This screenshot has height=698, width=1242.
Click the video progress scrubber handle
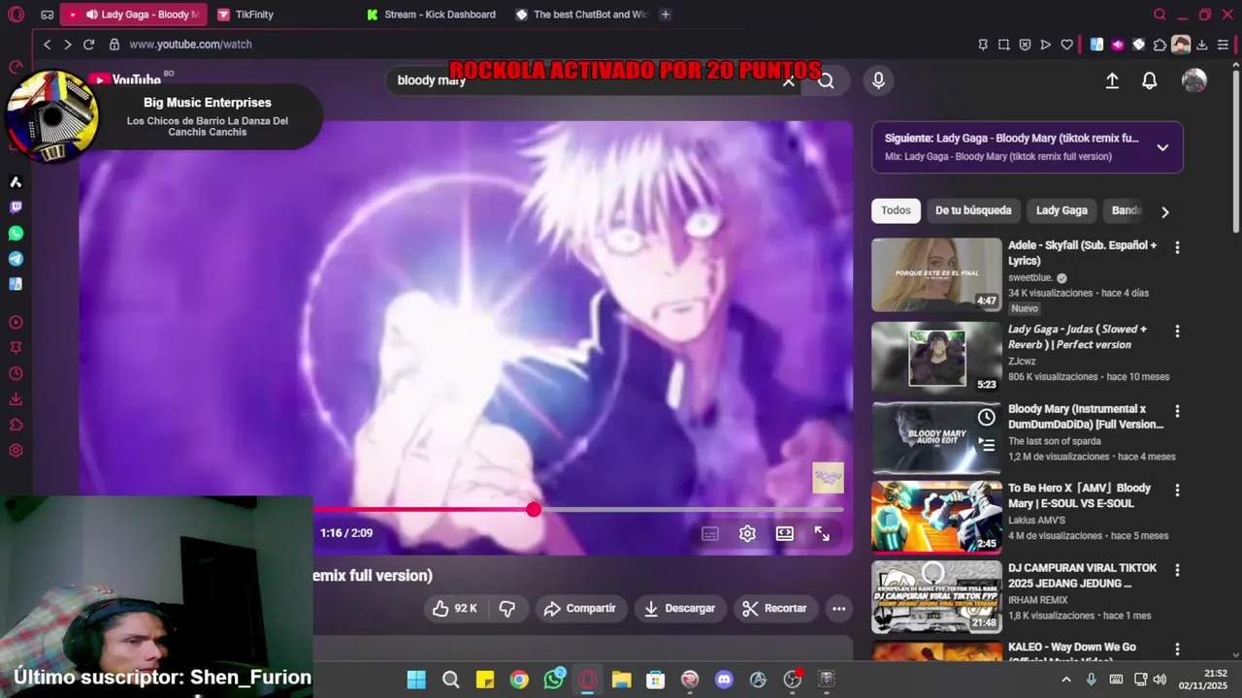[x=534, y=510]
